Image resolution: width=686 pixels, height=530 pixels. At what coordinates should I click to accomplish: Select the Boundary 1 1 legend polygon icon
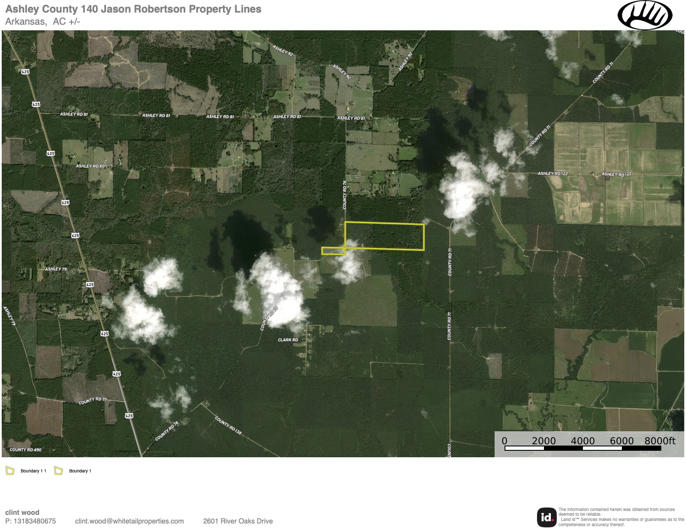pos(10,471)
